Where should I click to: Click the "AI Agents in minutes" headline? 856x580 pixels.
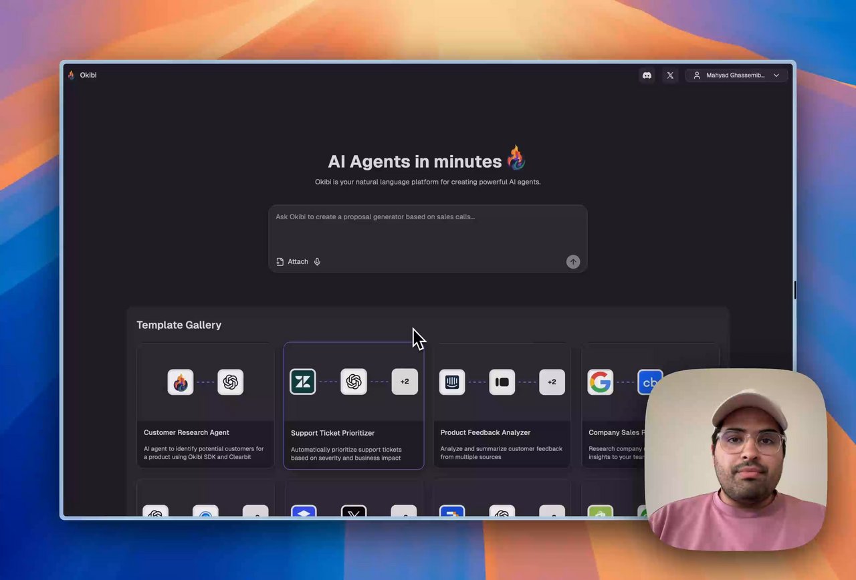(415, 162)
